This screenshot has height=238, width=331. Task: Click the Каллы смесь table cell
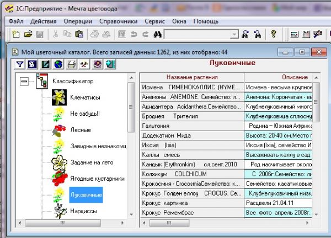pos(192,155)
